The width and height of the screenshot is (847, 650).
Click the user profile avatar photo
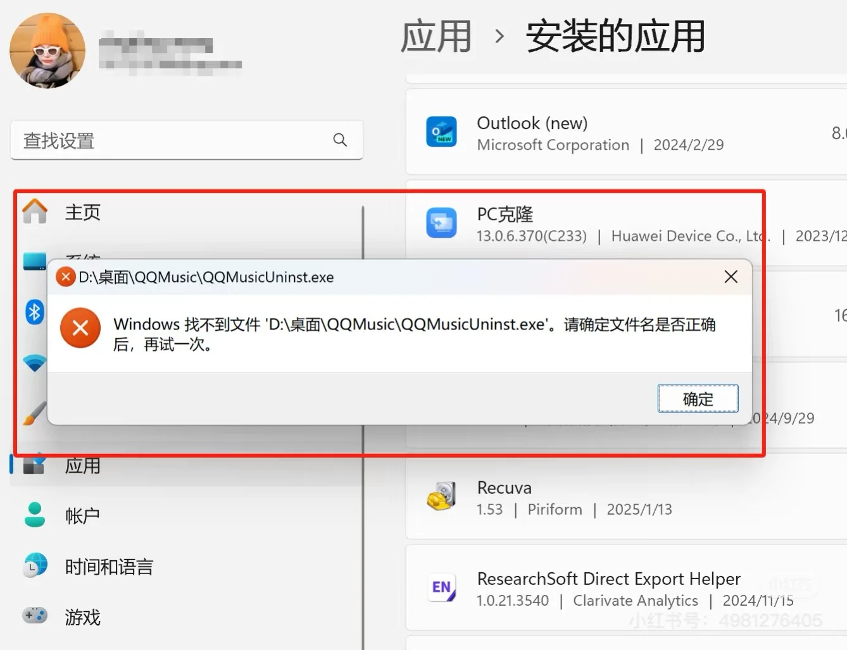click(47, 50)
